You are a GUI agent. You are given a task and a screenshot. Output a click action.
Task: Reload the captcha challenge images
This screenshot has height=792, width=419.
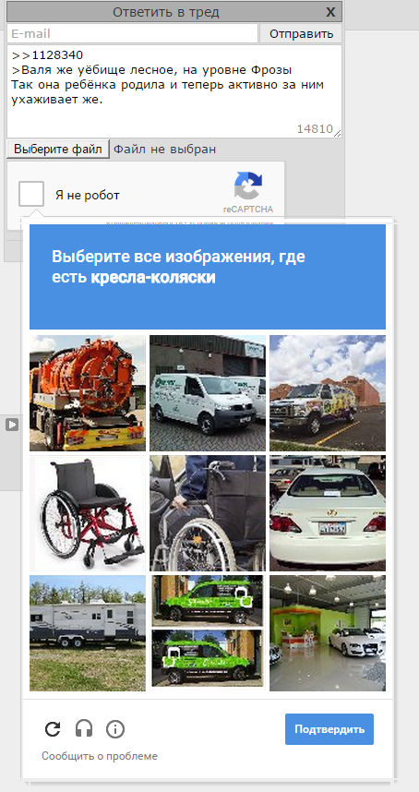pyautogui.click(x=53, y=729)
